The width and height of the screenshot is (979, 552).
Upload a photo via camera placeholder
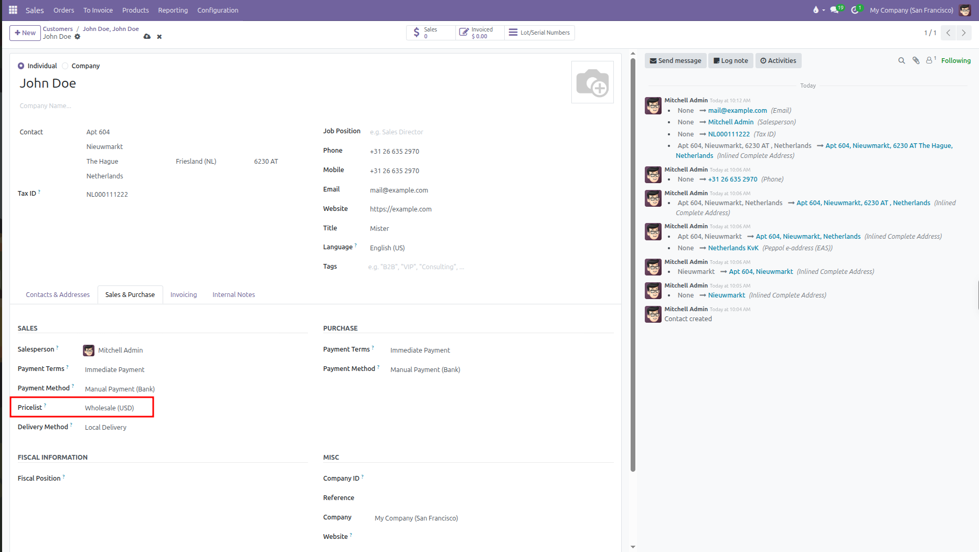[592, 82]
